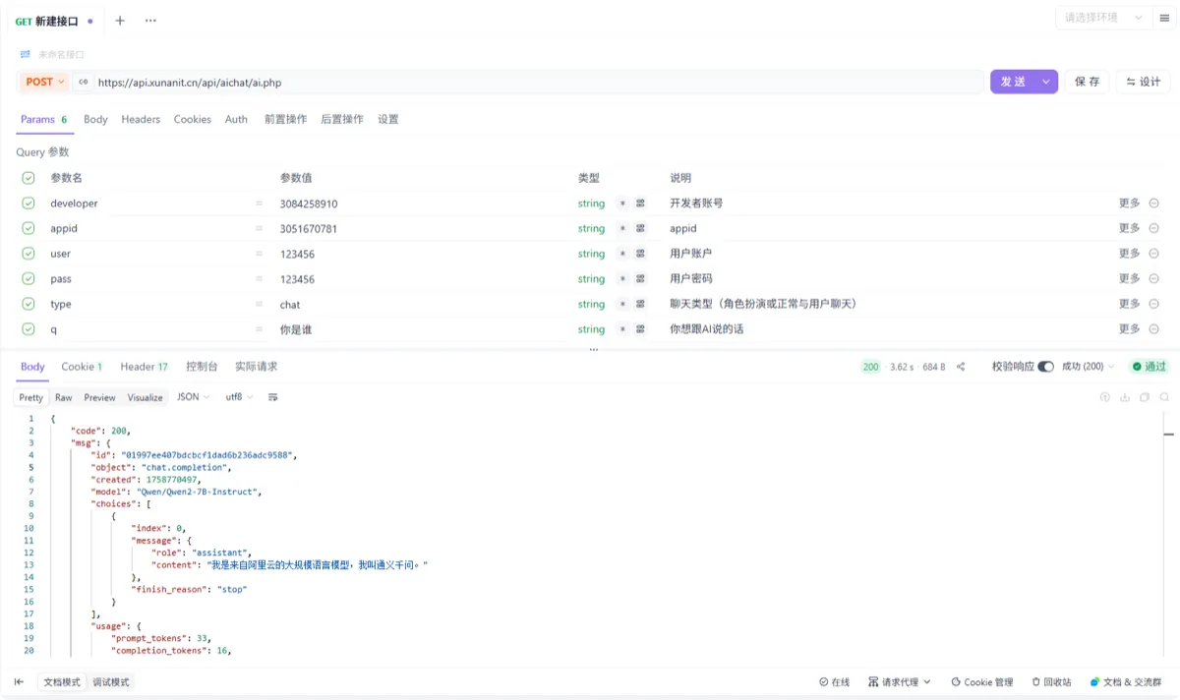1180x700 pixels.
Task: Open the hamburger menu at the top right
Action: coord(1165,18)
